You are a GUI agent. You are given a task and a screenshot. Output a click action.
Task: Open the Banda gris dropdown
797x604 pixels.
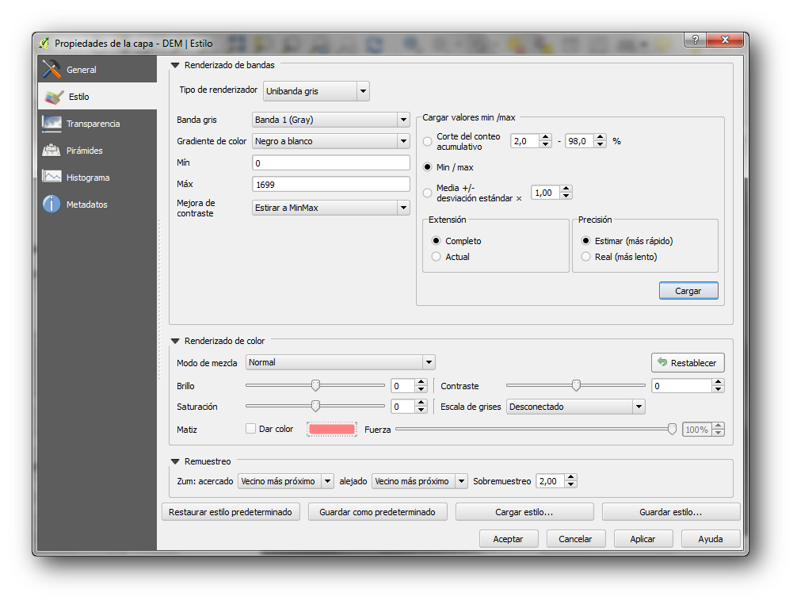[x=331, y=120]
